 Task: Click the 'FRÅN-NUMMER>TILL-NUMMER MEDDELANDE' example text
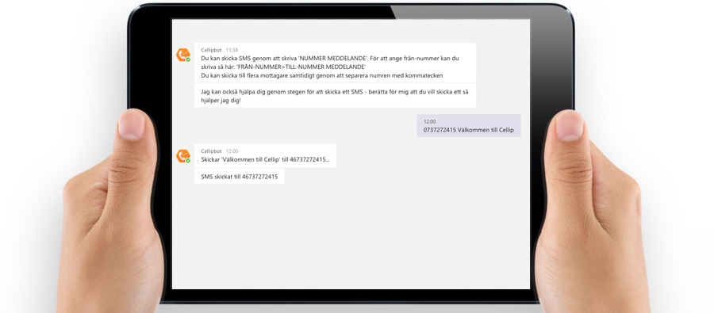click(302, 67)
